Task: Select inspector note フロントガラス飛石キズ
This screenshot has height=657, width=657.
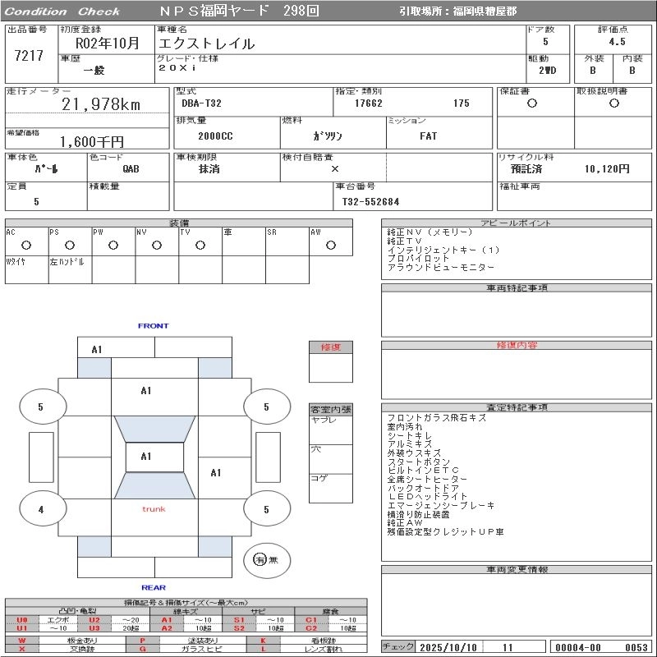Action: click(437, 418)
